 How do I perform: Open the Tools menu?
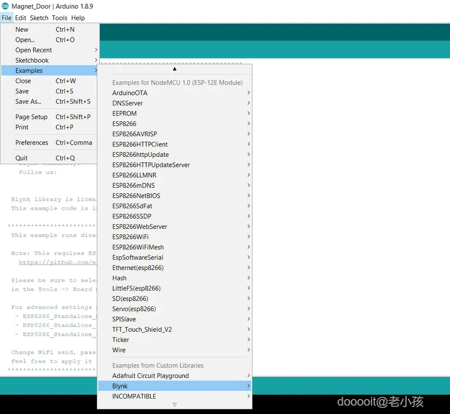click(59, 18)
